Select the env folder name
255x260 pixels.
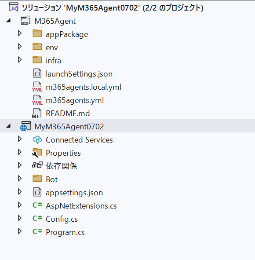52,48
